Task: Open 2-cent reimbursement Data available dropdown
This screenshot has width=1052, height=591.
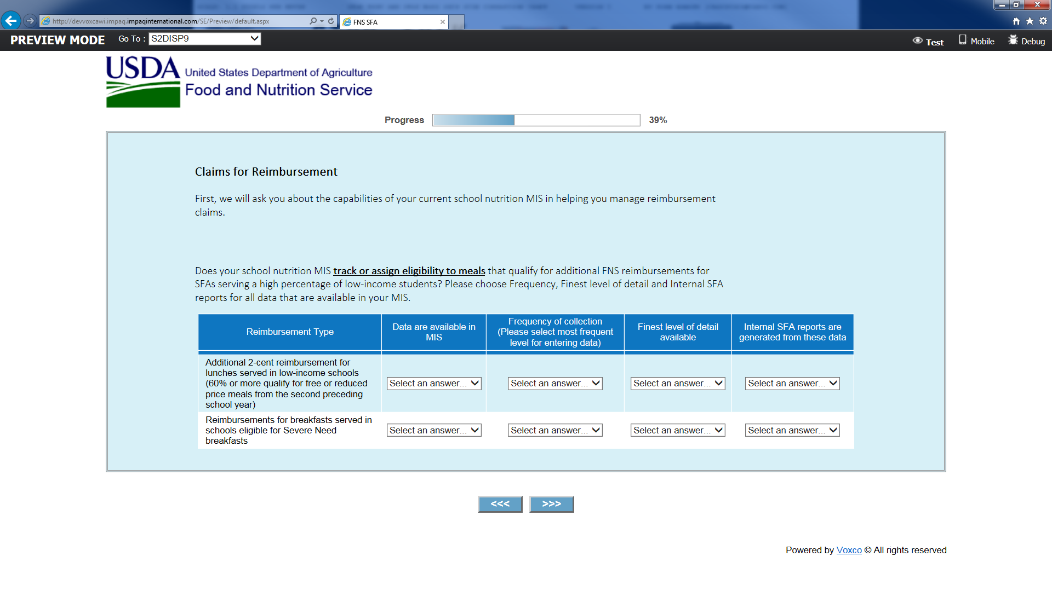Action: click(433, 384)
